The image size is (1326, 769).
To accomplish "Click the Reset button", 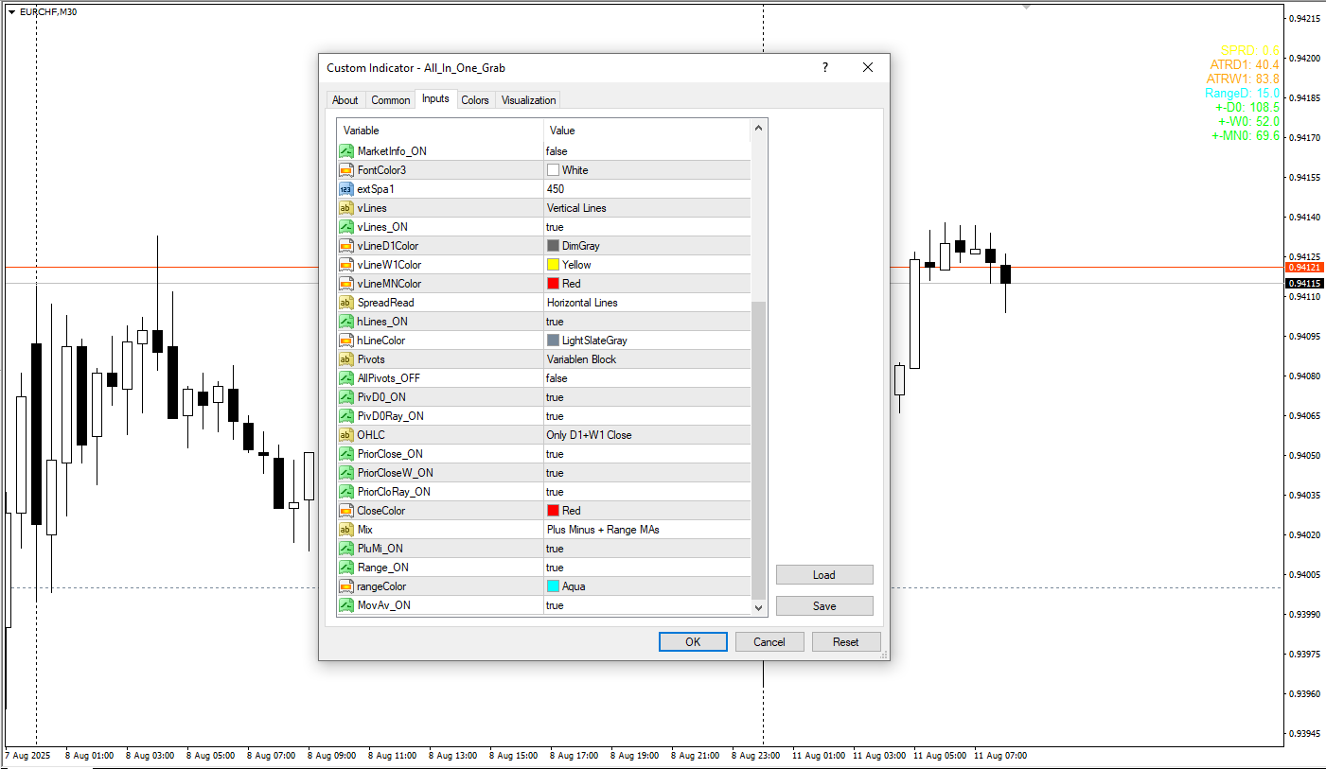I will [846, 642].
